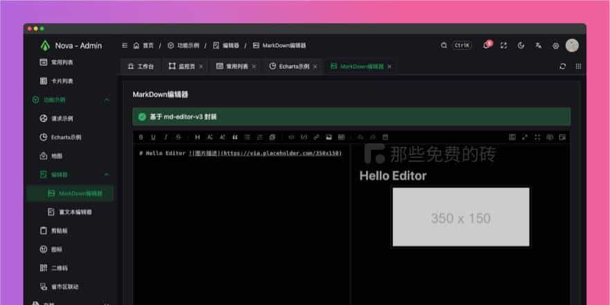The height and width of the screenshot is (305, 610).
Task: Switch the theme with the moon icon
Action: coord(521,46)
